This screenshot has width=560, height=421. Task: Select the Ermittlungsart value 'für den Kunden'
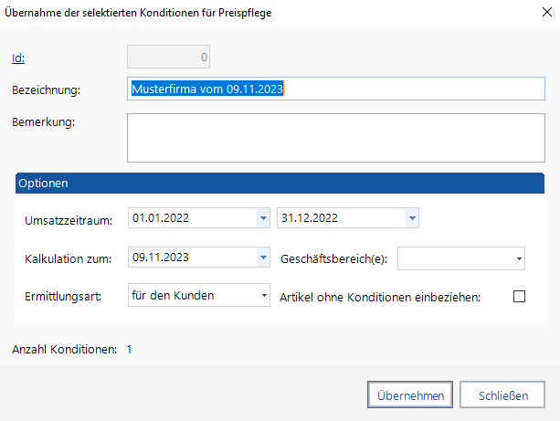click(192, 296)
